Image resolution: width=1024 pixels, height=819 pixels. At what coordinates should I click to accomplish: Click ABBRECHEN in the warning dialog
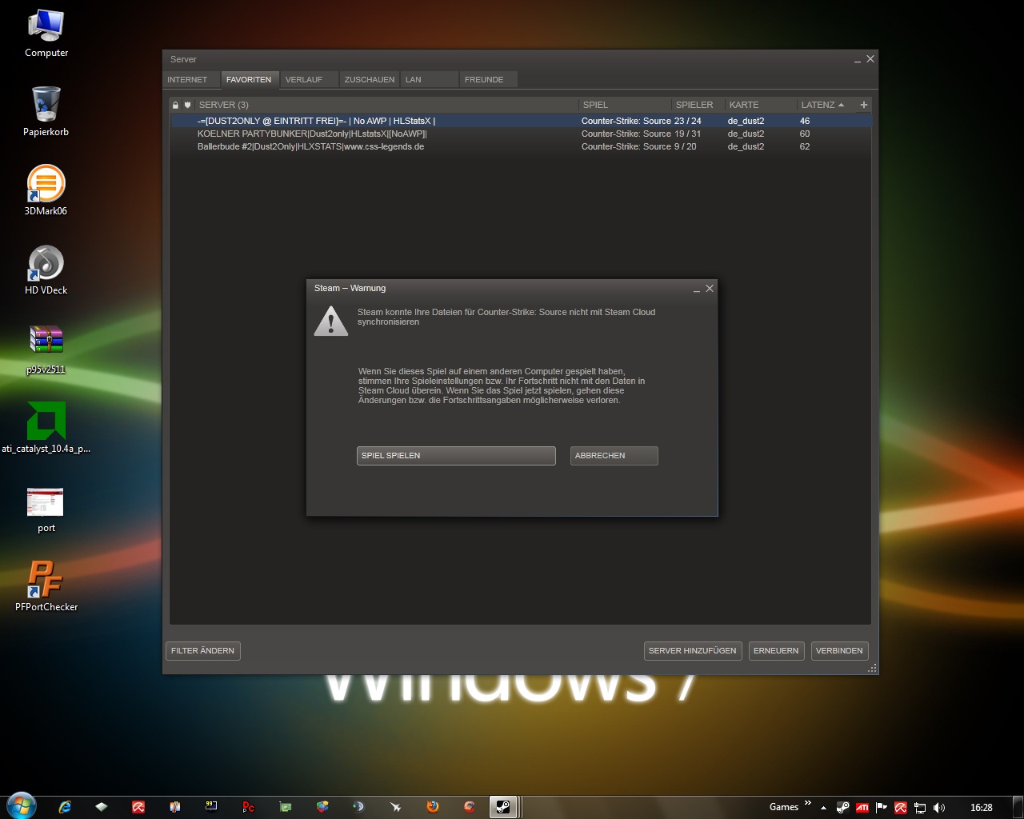pyautogui.click(x=614, y=456)
